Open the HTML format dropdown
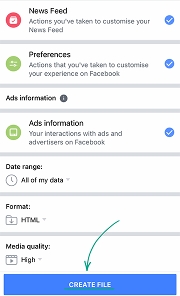This screenshot has width=180, height=296. click(33, 220)
